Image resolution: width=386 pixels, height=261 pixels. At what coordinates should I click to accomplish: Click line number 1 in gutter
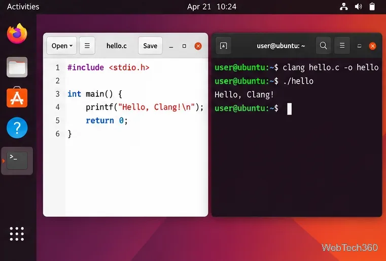pos(57,67)
